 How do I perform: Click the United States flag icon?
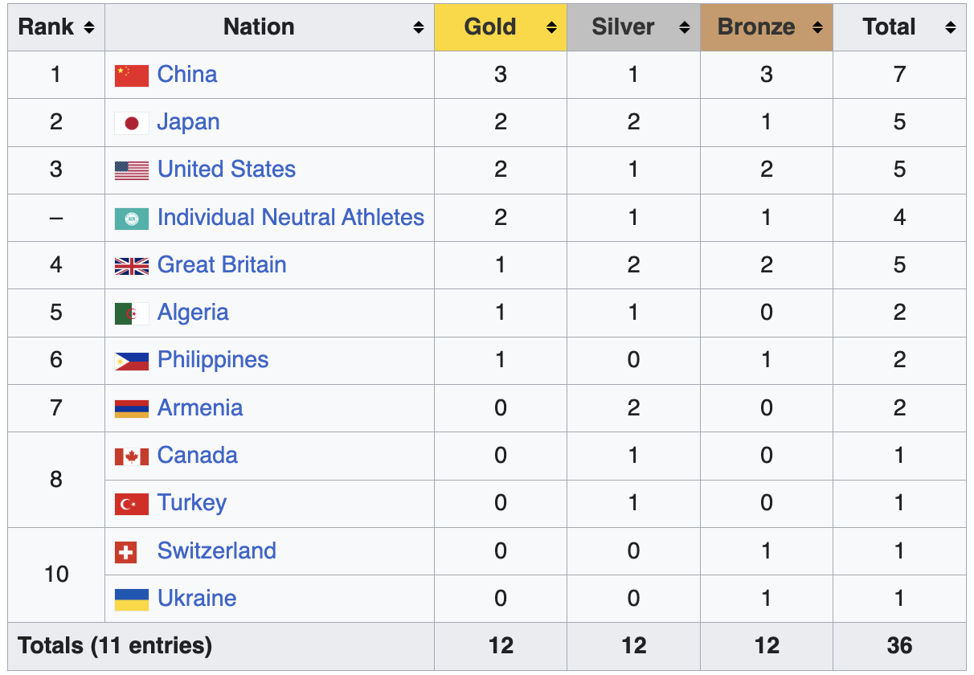click(132, 170)
